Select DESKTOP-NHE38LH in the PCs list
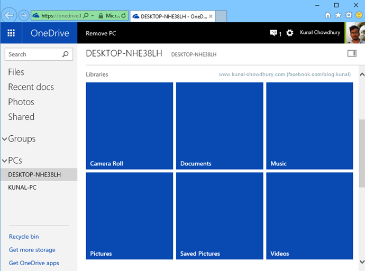The height and width of the screenshot is (271, 365). (x=39, y=174)
